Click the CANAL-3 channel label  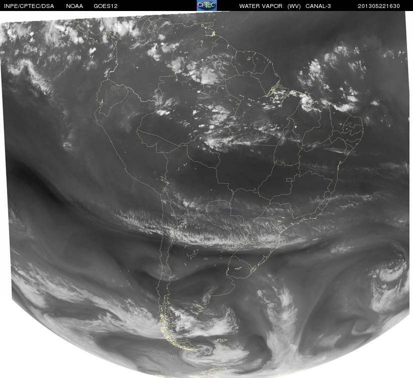(318, 6)
